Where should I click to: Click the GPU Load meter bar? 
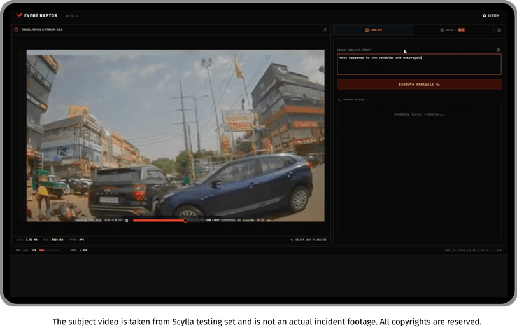point(50,251)
